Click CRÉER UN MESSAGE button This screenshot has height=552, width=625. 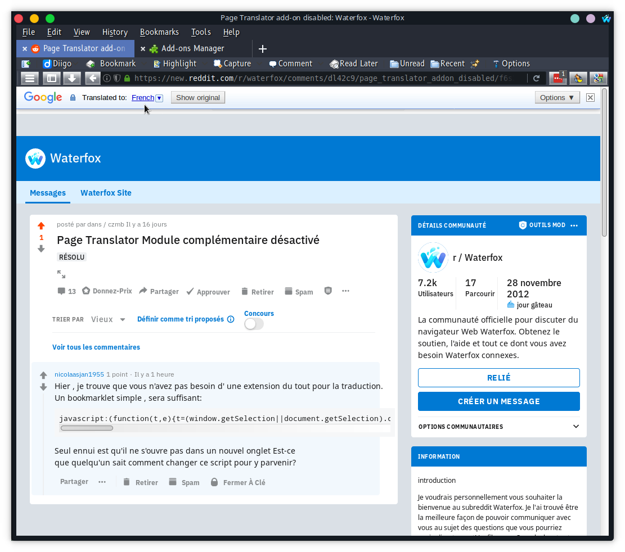point(498,401)
